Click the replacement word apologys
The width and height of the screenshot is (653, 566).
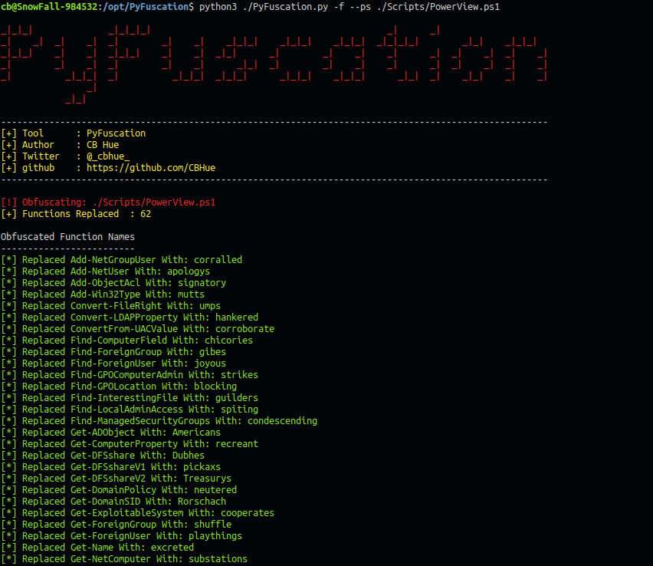point(189,271)
